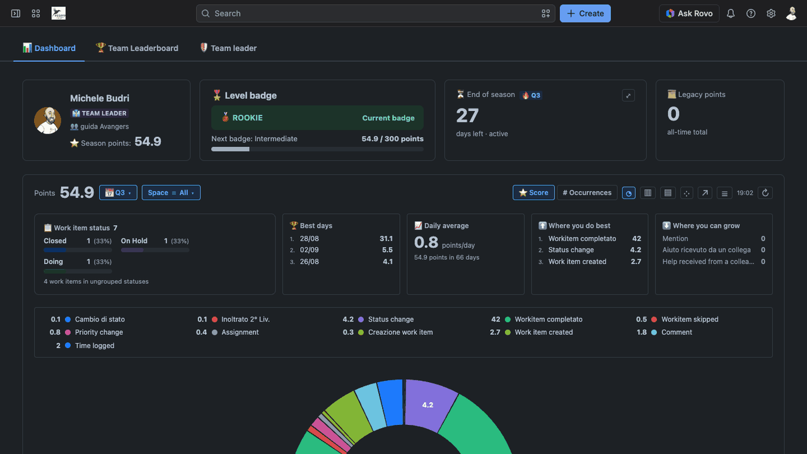Viewport: 807px width, 454px height.
Task: Expand the End of season card
Action: pyautogui.click(x=628, y=95)
